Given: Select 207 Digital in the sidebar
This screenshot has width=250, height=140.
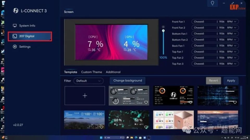Looking at the screenshot, I should click(30, 36).
